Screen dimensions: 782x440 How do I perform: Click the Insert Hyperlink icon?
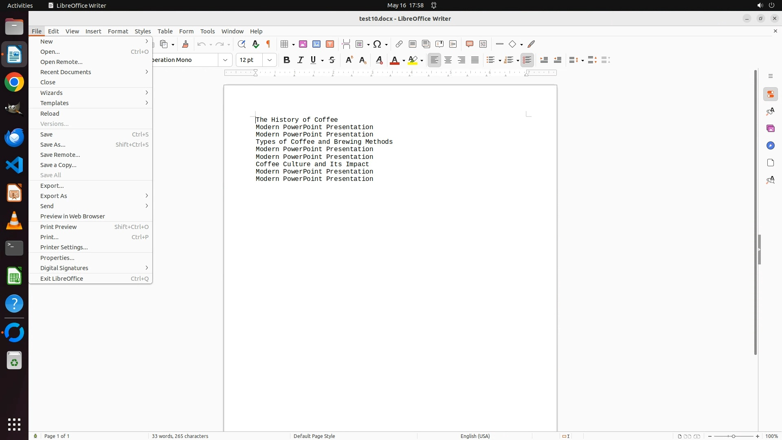point(399,44)
